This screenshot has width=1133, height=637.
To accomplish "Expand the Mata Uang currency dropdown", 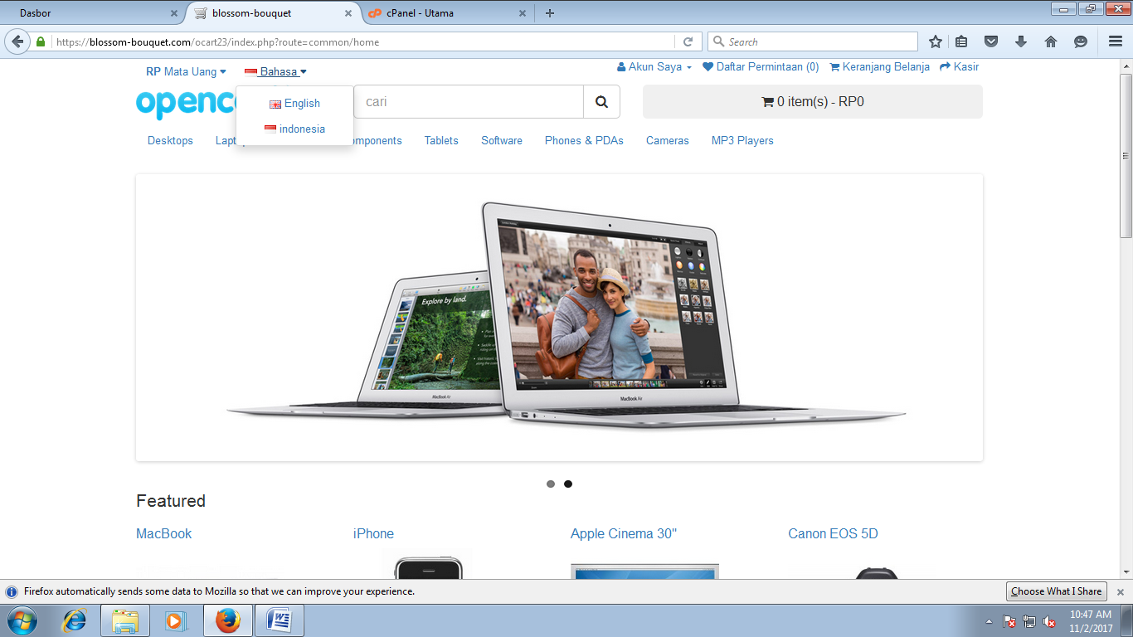I will click(186, 72).
